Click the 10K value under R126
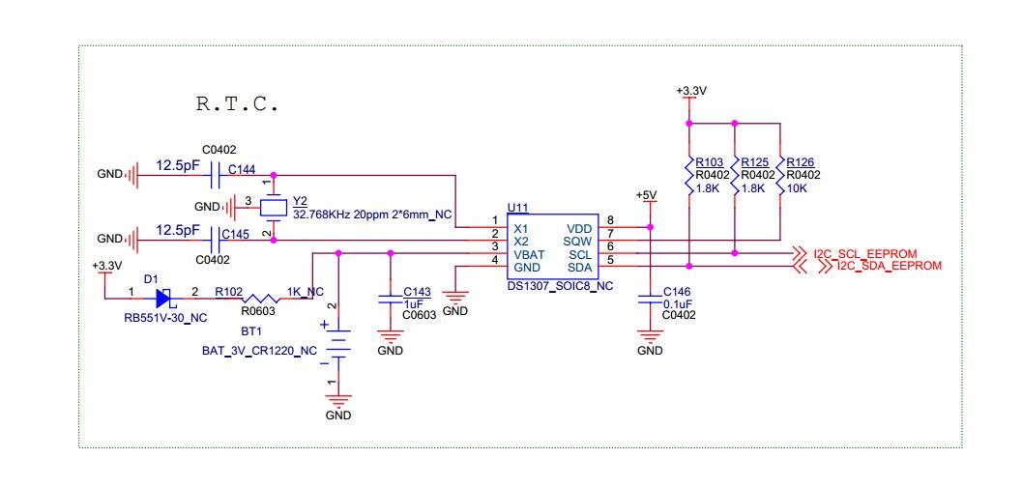This screenshot has height=487, width=1022. tap(797, 187)
